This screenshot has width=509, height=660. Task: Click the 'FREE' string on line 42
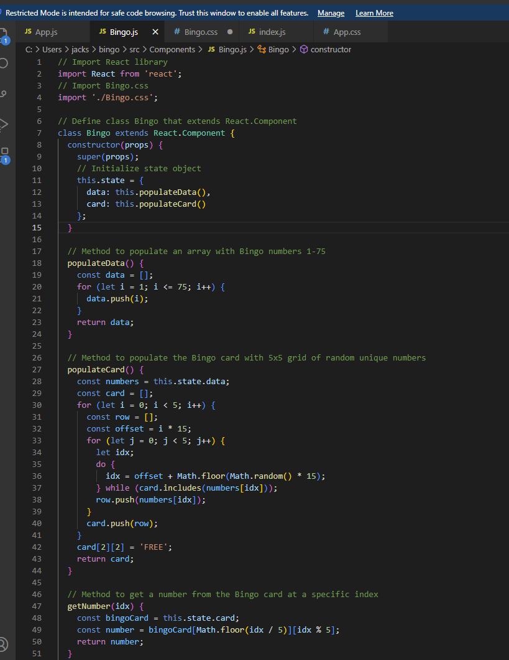pos(154,547)
